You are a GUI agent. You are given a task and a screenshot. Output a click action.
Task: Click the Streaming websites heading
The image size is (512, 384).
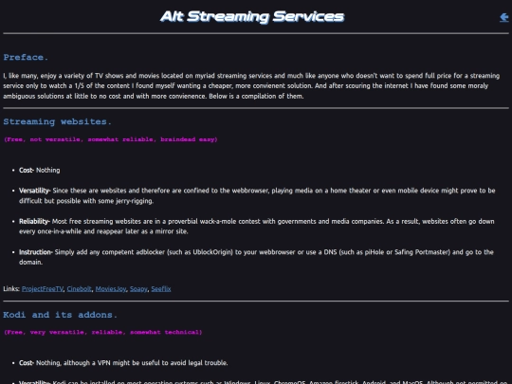pyautogui.click(x=58, y=121)
